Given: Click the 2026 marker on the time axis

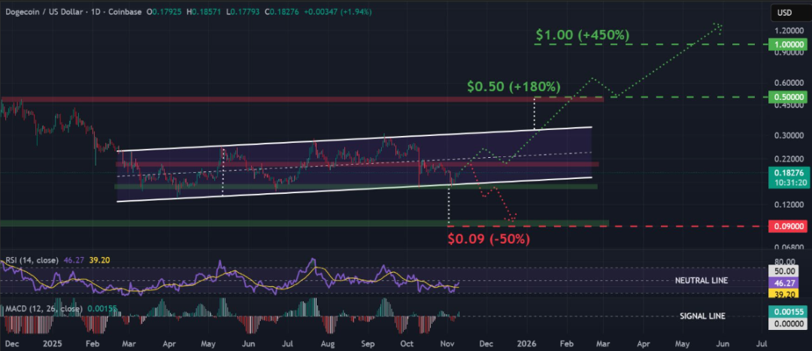Looking at the screenshot, I should tap(524, 343).
